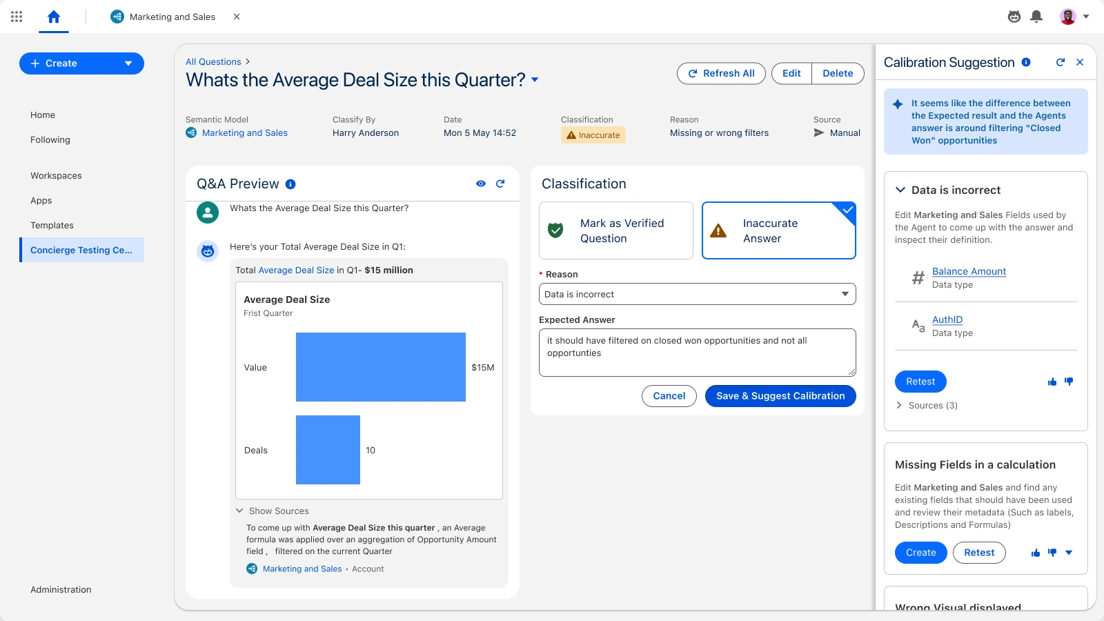Click the Expected Answer text field
This screenshot has height=621, width=1104.
(x=698, y=353)
